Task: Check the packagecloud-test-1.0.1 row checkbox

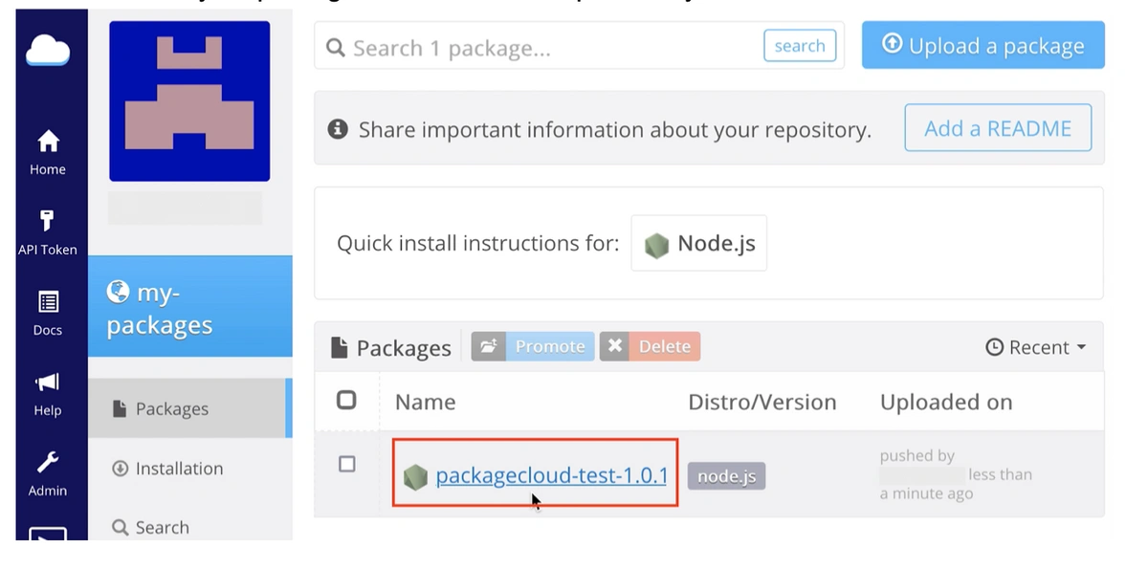Action: [347, 464]
